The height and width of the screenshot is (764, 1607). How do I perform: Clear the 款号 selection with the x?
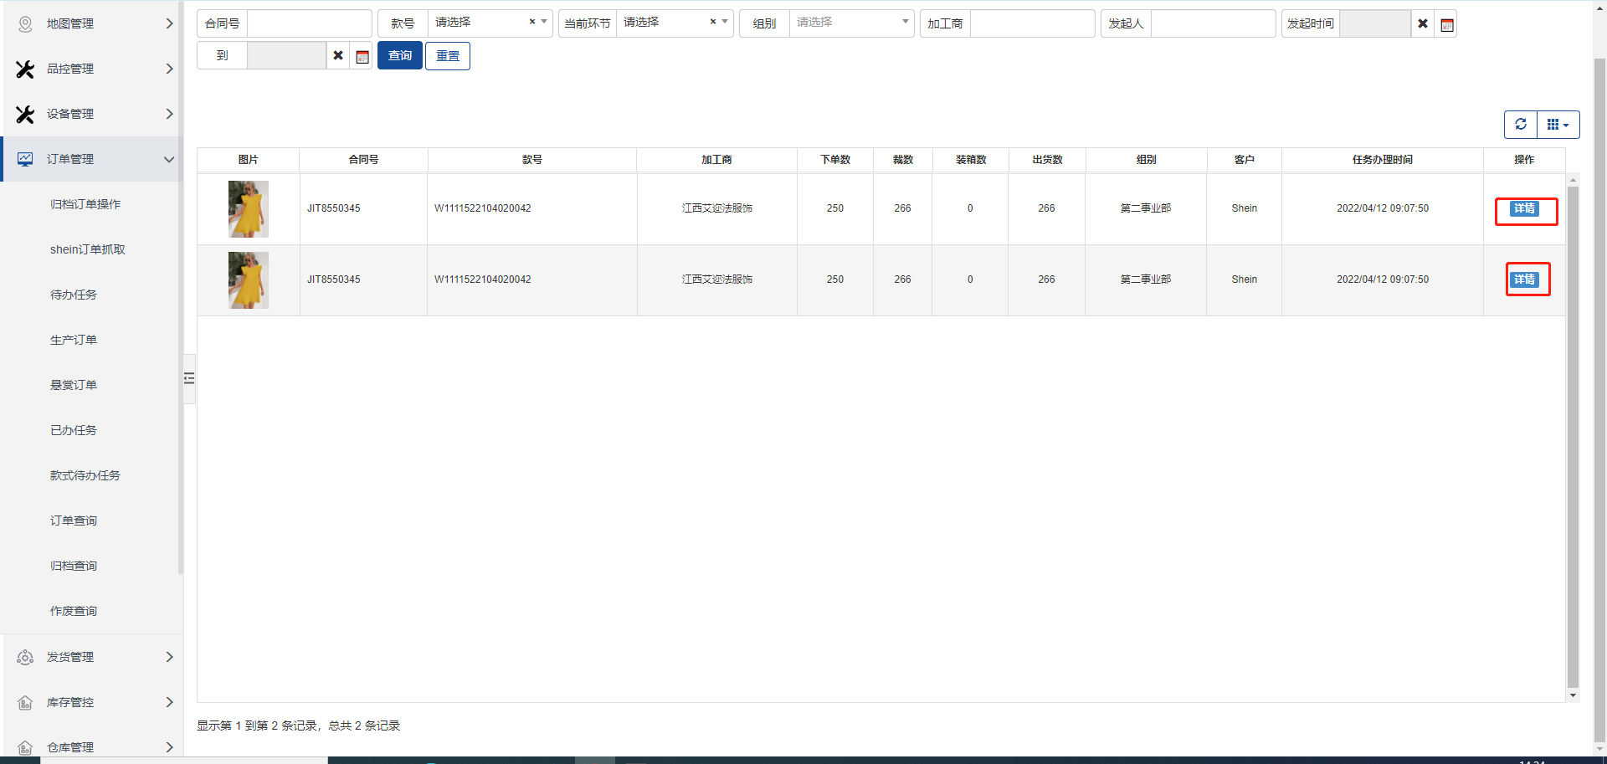pyautogui.click(x=531, y=23)
